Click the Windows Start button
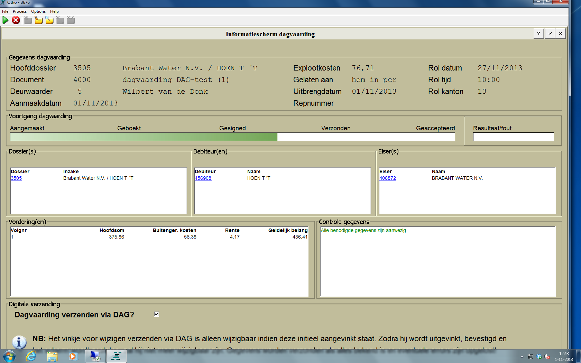581x363 pixels. click(x=9, y=356)
